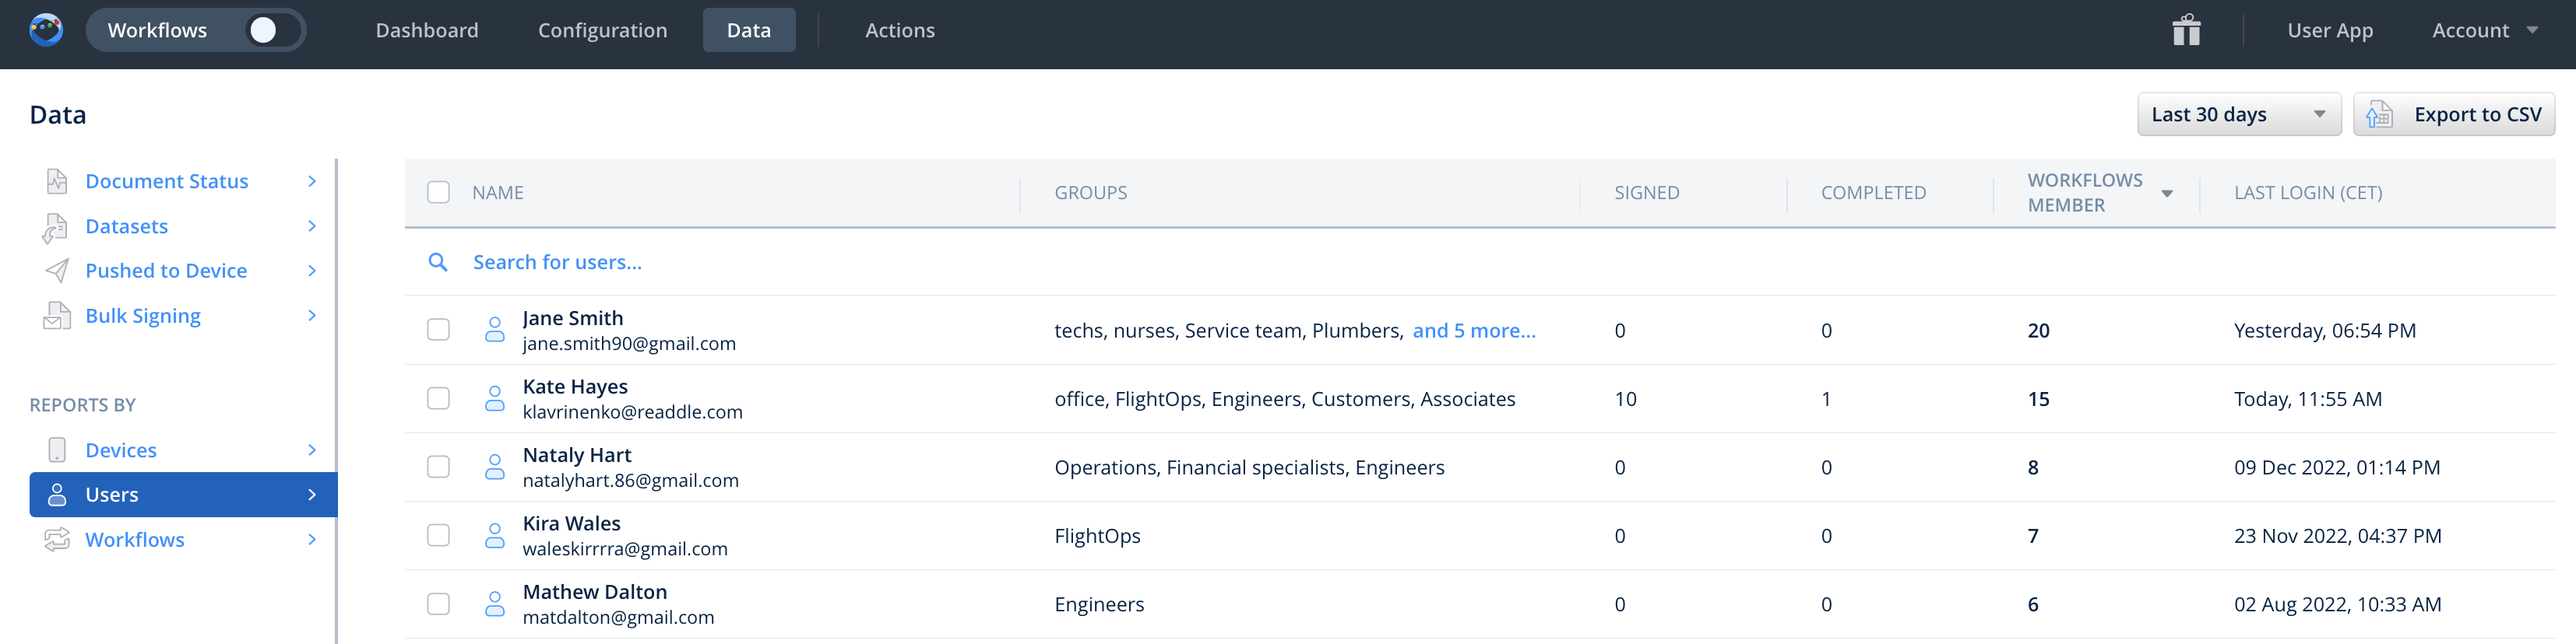This screenshot has height=644, width=2576.
Task: Select the Kate Hayes row checkbox
Action: (438, 398)
